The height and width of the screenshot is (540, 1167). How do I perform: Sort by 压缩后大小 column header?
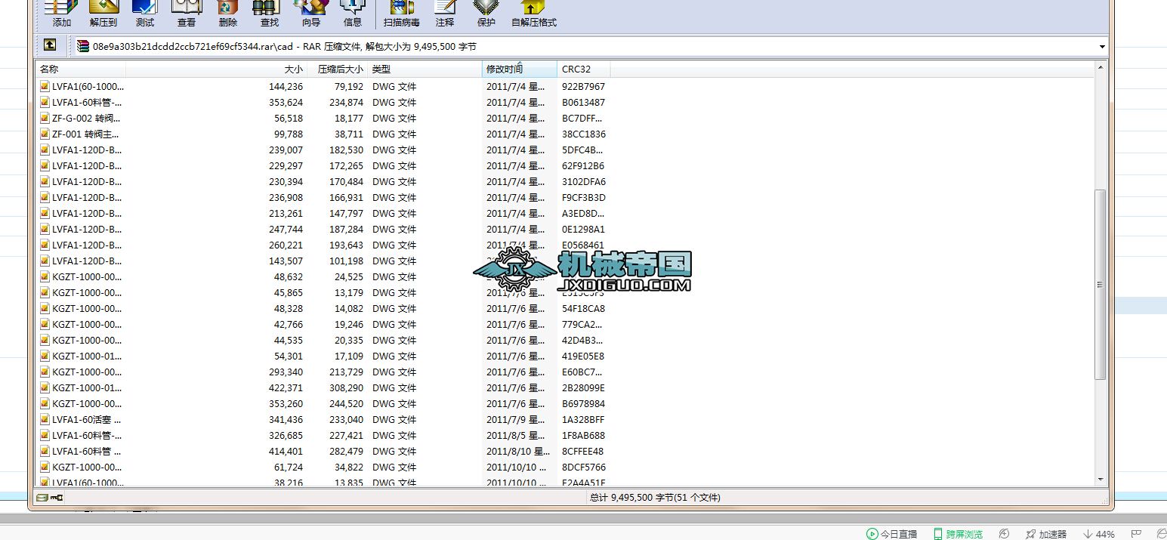337,69
